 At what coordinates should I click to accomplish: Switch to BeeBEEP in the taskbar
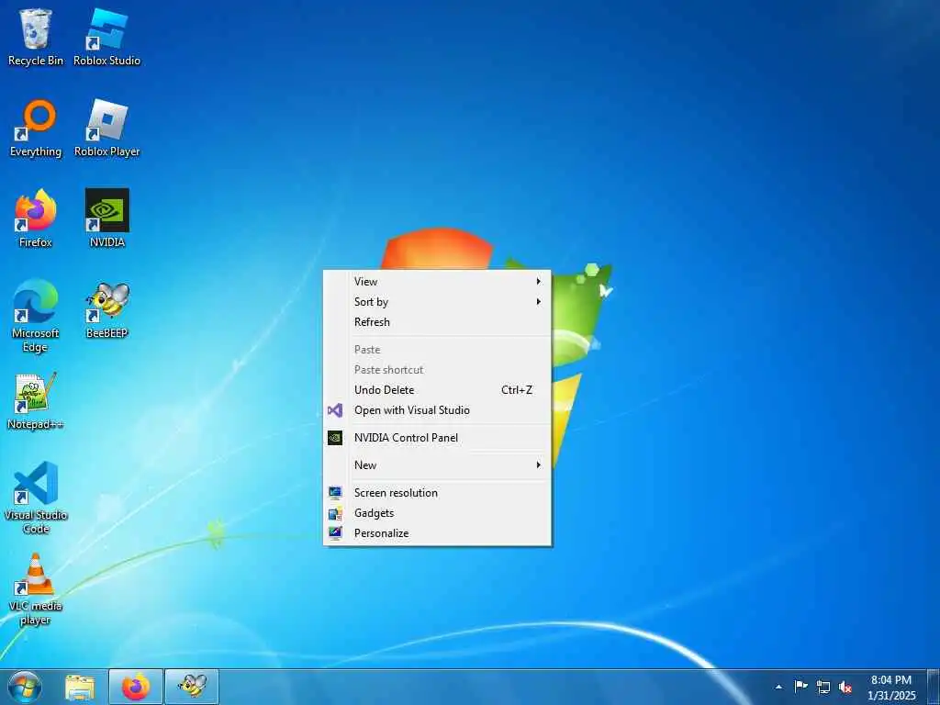(192, 687)
